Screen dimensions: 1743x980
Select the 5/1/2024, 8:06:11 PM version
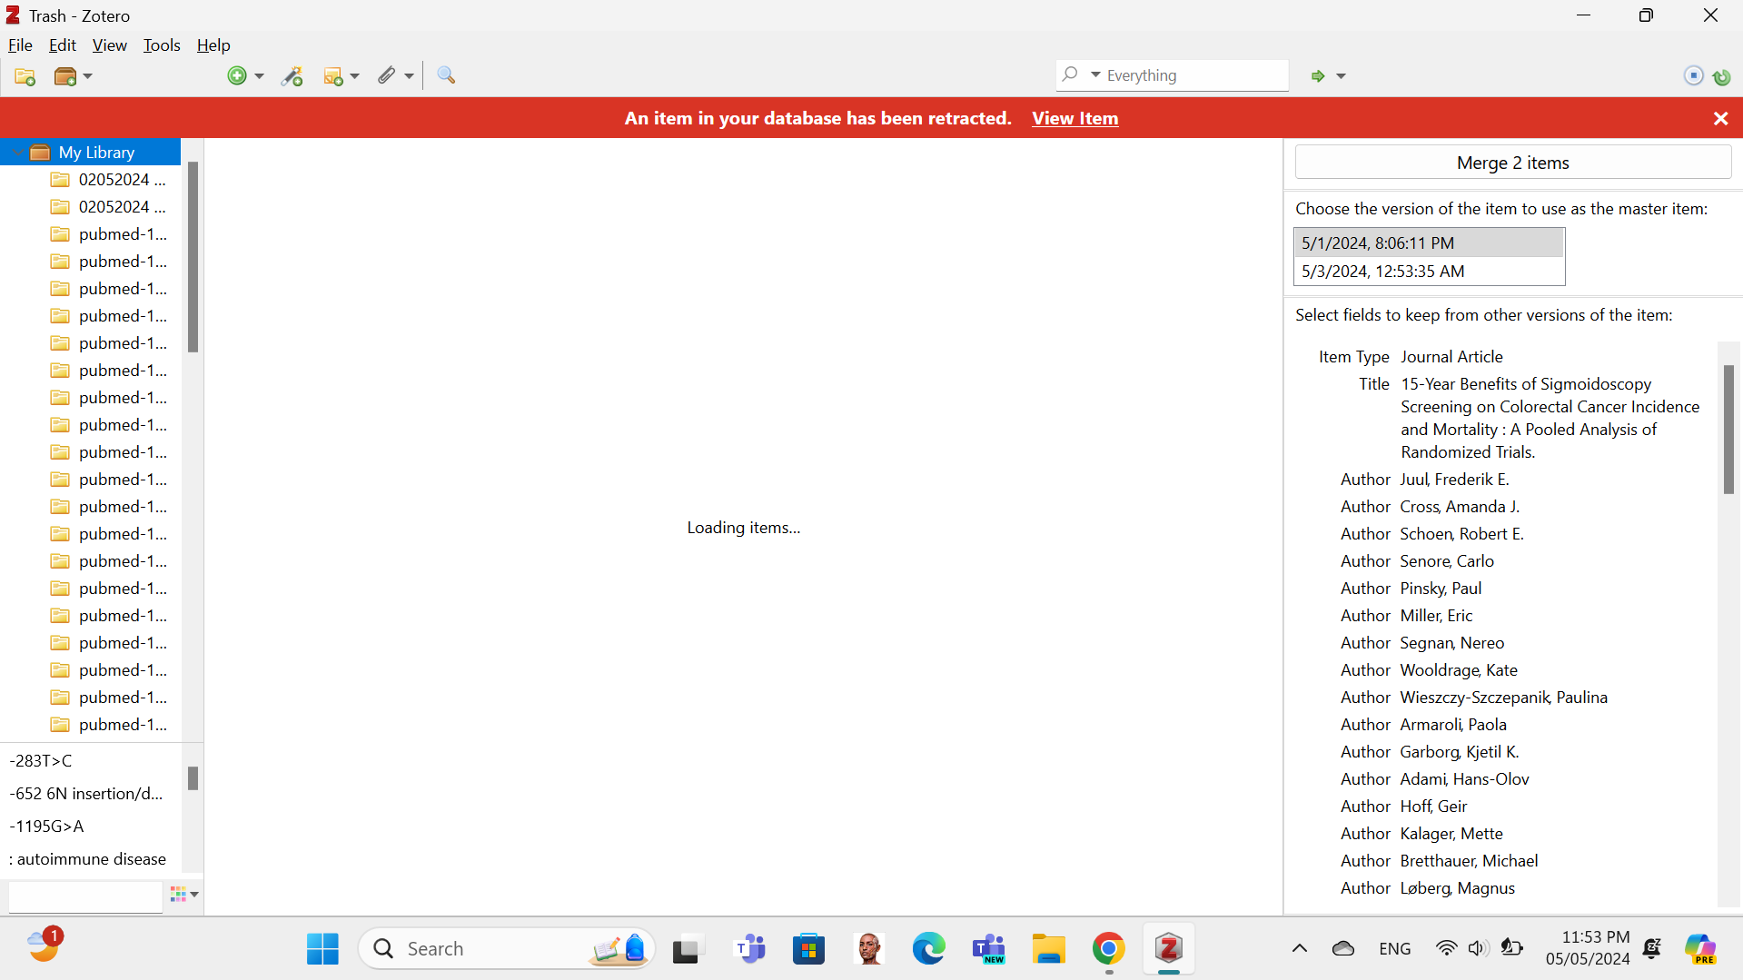pos(1429,243)
